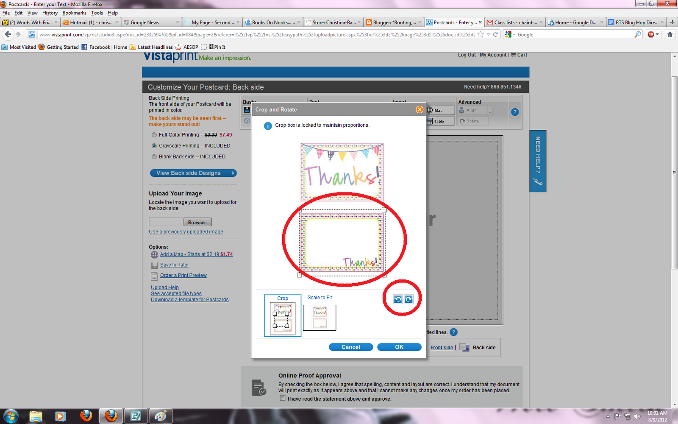Image resolution: width=678 pixels, height=424 pixels.
Task: Click the globe icon beside Add a Map
Action: coord(155,255)
